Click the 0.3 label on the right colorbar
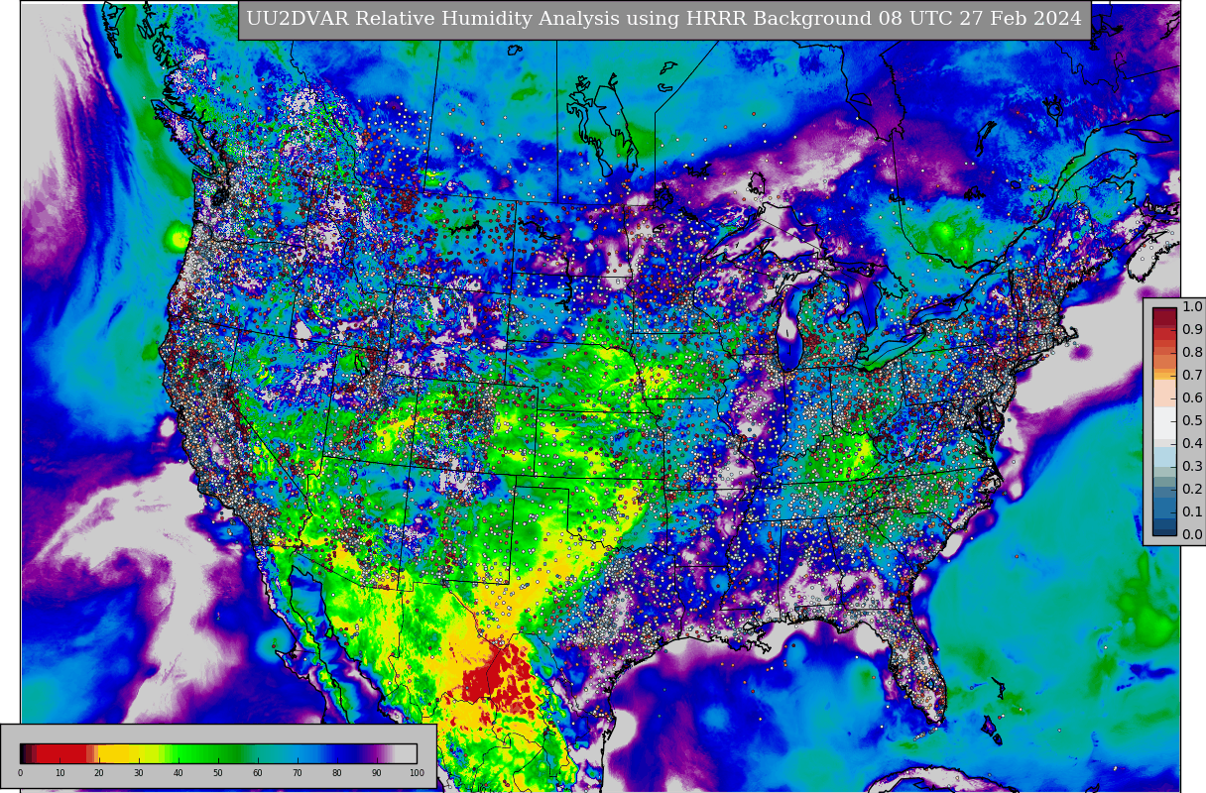This screenshot has width=1206, height=793. [x=1192, y=467]
